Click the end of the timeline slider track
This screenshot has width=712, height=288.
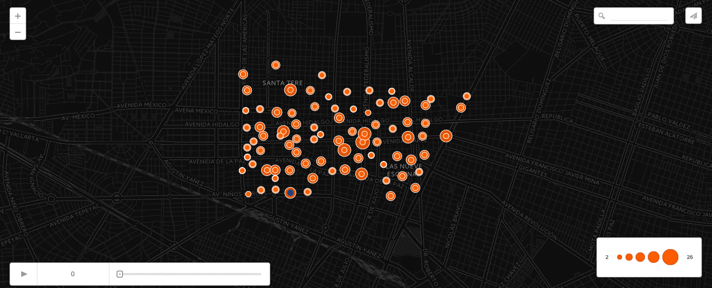pyautogui.click(x=260, y=274)
